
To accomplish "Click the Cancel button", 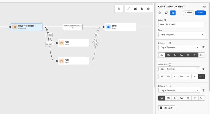I will [x=188, y=13].
